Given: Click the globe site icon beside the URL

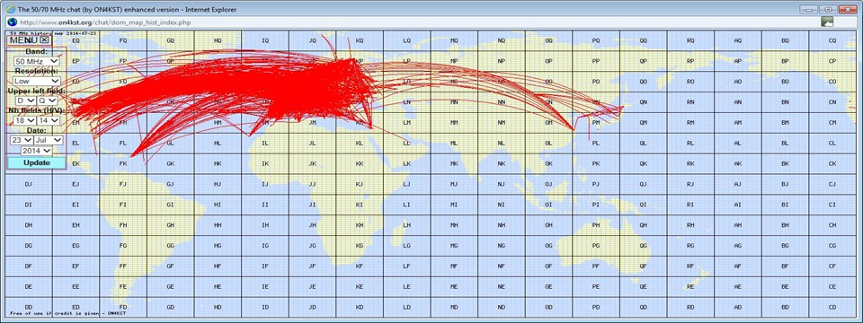Looking at the screenshot, I should (x=12, y=22).
